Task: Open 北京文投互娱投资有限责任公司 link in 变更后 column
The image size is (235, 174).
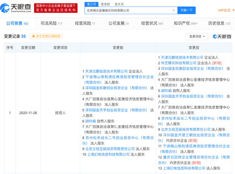Action: point(185,129)
